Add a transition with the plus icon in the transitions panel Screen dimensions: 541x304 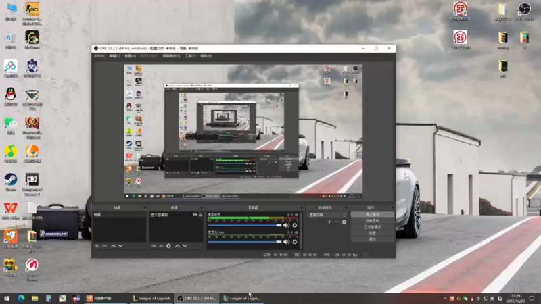click(329, 222)
